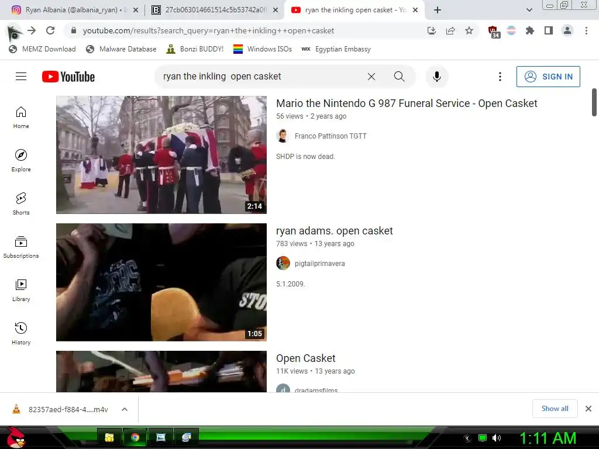The image size is (599, 449).
Task: Open Library in the sidebar
Action: tap(21, 291)
